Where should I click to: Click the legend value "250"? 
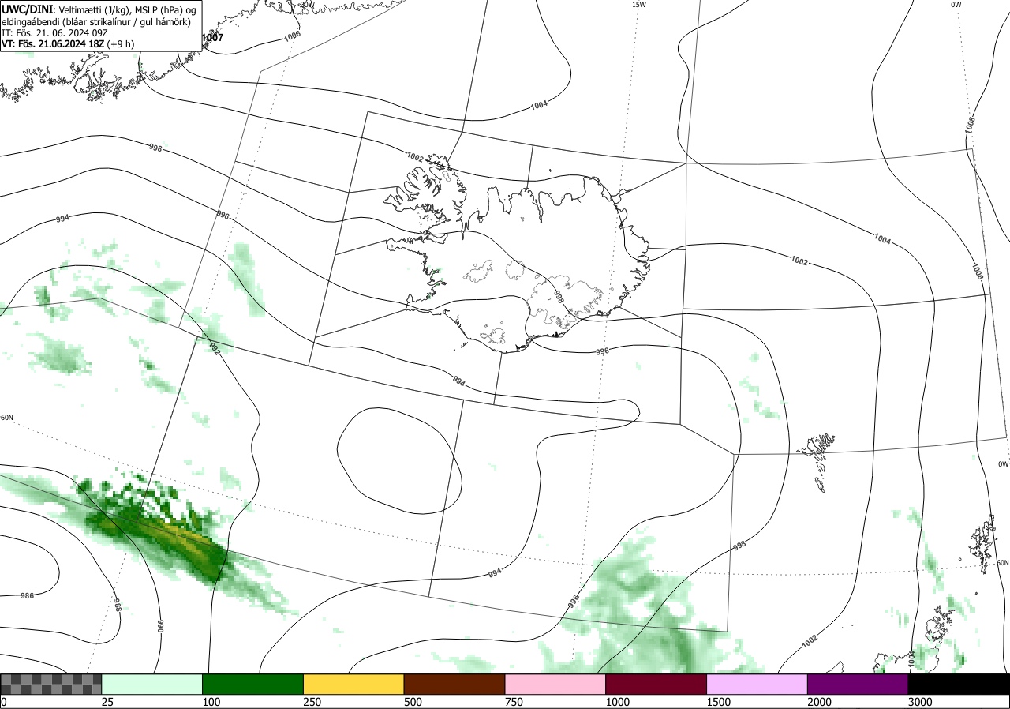(312, 702)
